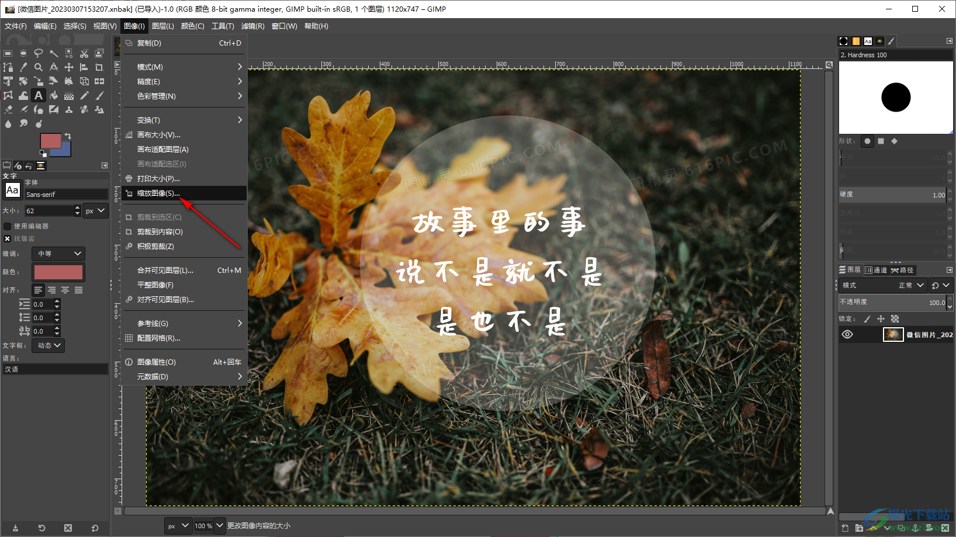
Task: Select the Rectangle Select tool
Action: coord(8,53)
